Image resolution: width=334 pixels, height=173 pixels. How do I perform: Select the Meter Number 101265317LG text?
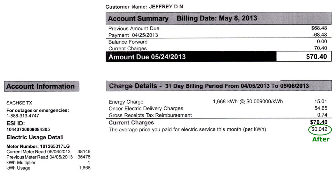(x=38, y=146)
